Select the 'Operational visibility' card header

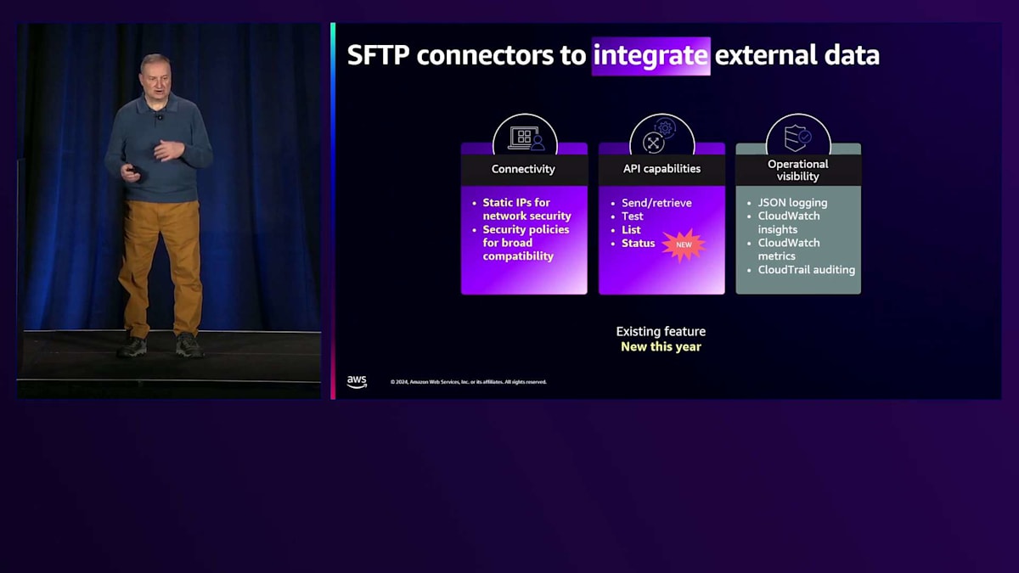click(x=798, y=170)
